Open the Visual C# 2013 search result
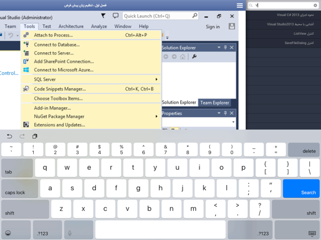The width and height of the screenshot is (321, 240). (x=284, y=15)
